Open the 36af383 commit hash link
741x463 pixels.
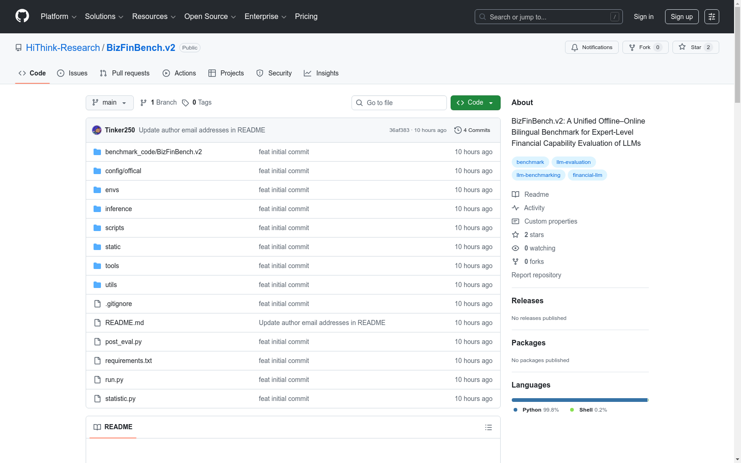(x=399, y=130)
